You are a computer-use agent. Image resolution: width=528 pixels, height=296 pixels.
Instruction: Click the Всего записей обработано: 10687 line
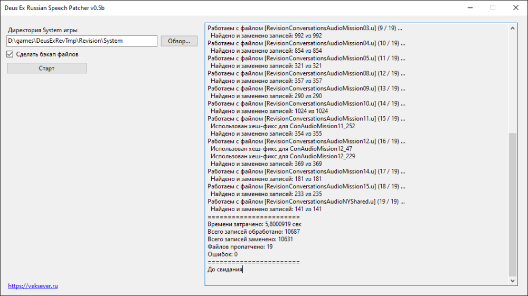[x=254, y=232]
